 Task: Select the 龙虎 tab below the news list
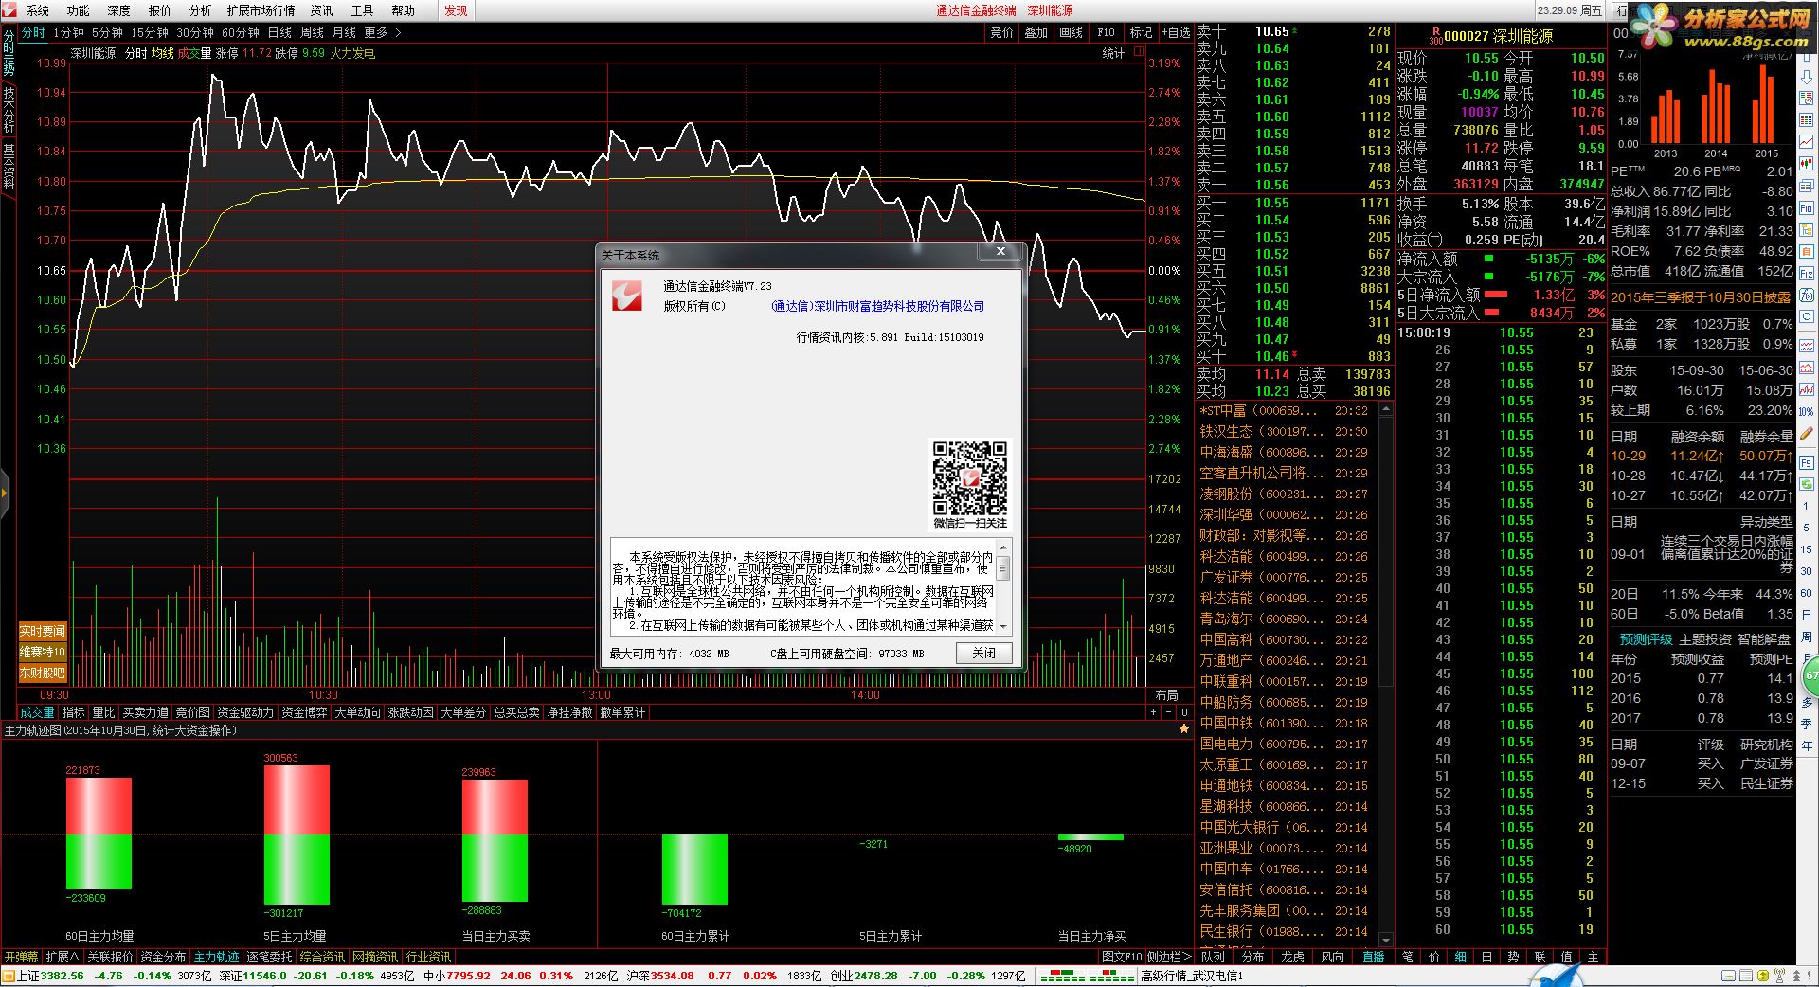point(1293,957)
